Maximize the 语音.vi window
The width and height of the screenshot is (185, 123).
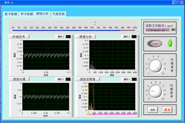[x=178, y=3]
